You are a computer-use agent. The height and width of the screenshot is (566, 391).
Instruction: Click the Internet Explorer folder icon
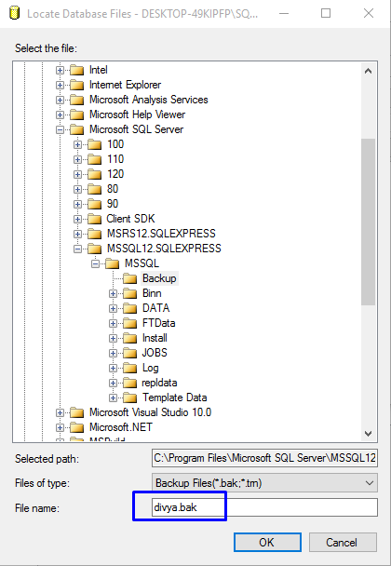(76, 85)
